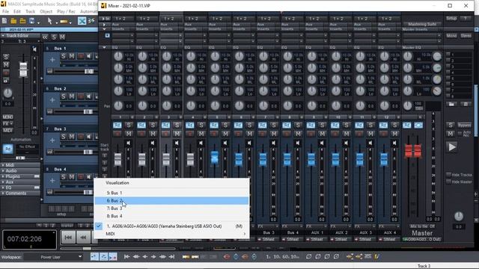Toggle speaker monitoring icon on Bus 3 track

pyautogui.click(x=88, y=137)
